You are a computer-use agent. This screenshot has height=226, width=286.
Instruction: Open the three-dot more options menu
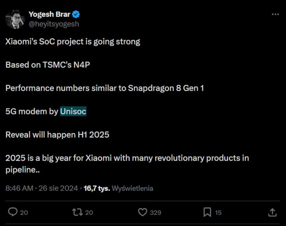275,14
